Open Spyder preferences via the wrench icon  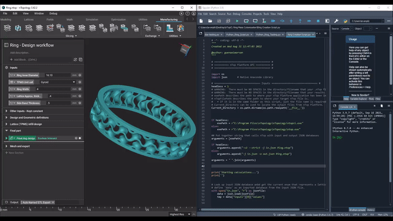[x=336, y=21]
